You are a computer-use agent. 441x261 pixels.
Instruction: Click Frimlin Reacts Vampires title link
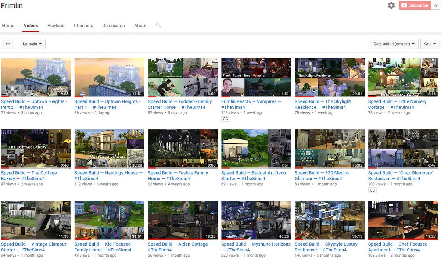click(x=251, y=104)
